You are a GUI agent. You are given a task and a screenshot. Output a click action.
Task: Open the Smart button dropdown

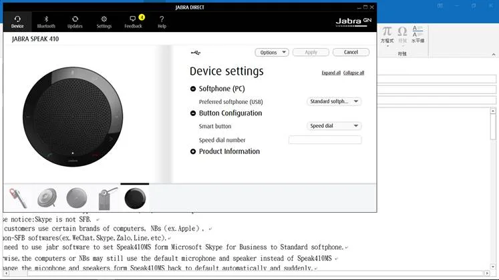[334, 126]
